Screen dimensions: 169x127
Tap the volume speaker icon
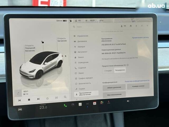[128, 101]
